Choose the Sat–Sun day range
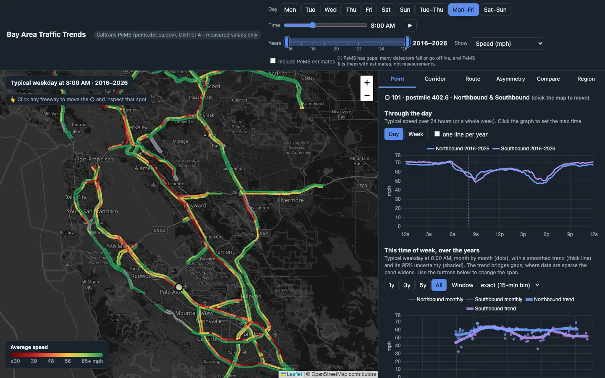The width and height of the screenshot is (605, 378). click(x=495, y=10)
